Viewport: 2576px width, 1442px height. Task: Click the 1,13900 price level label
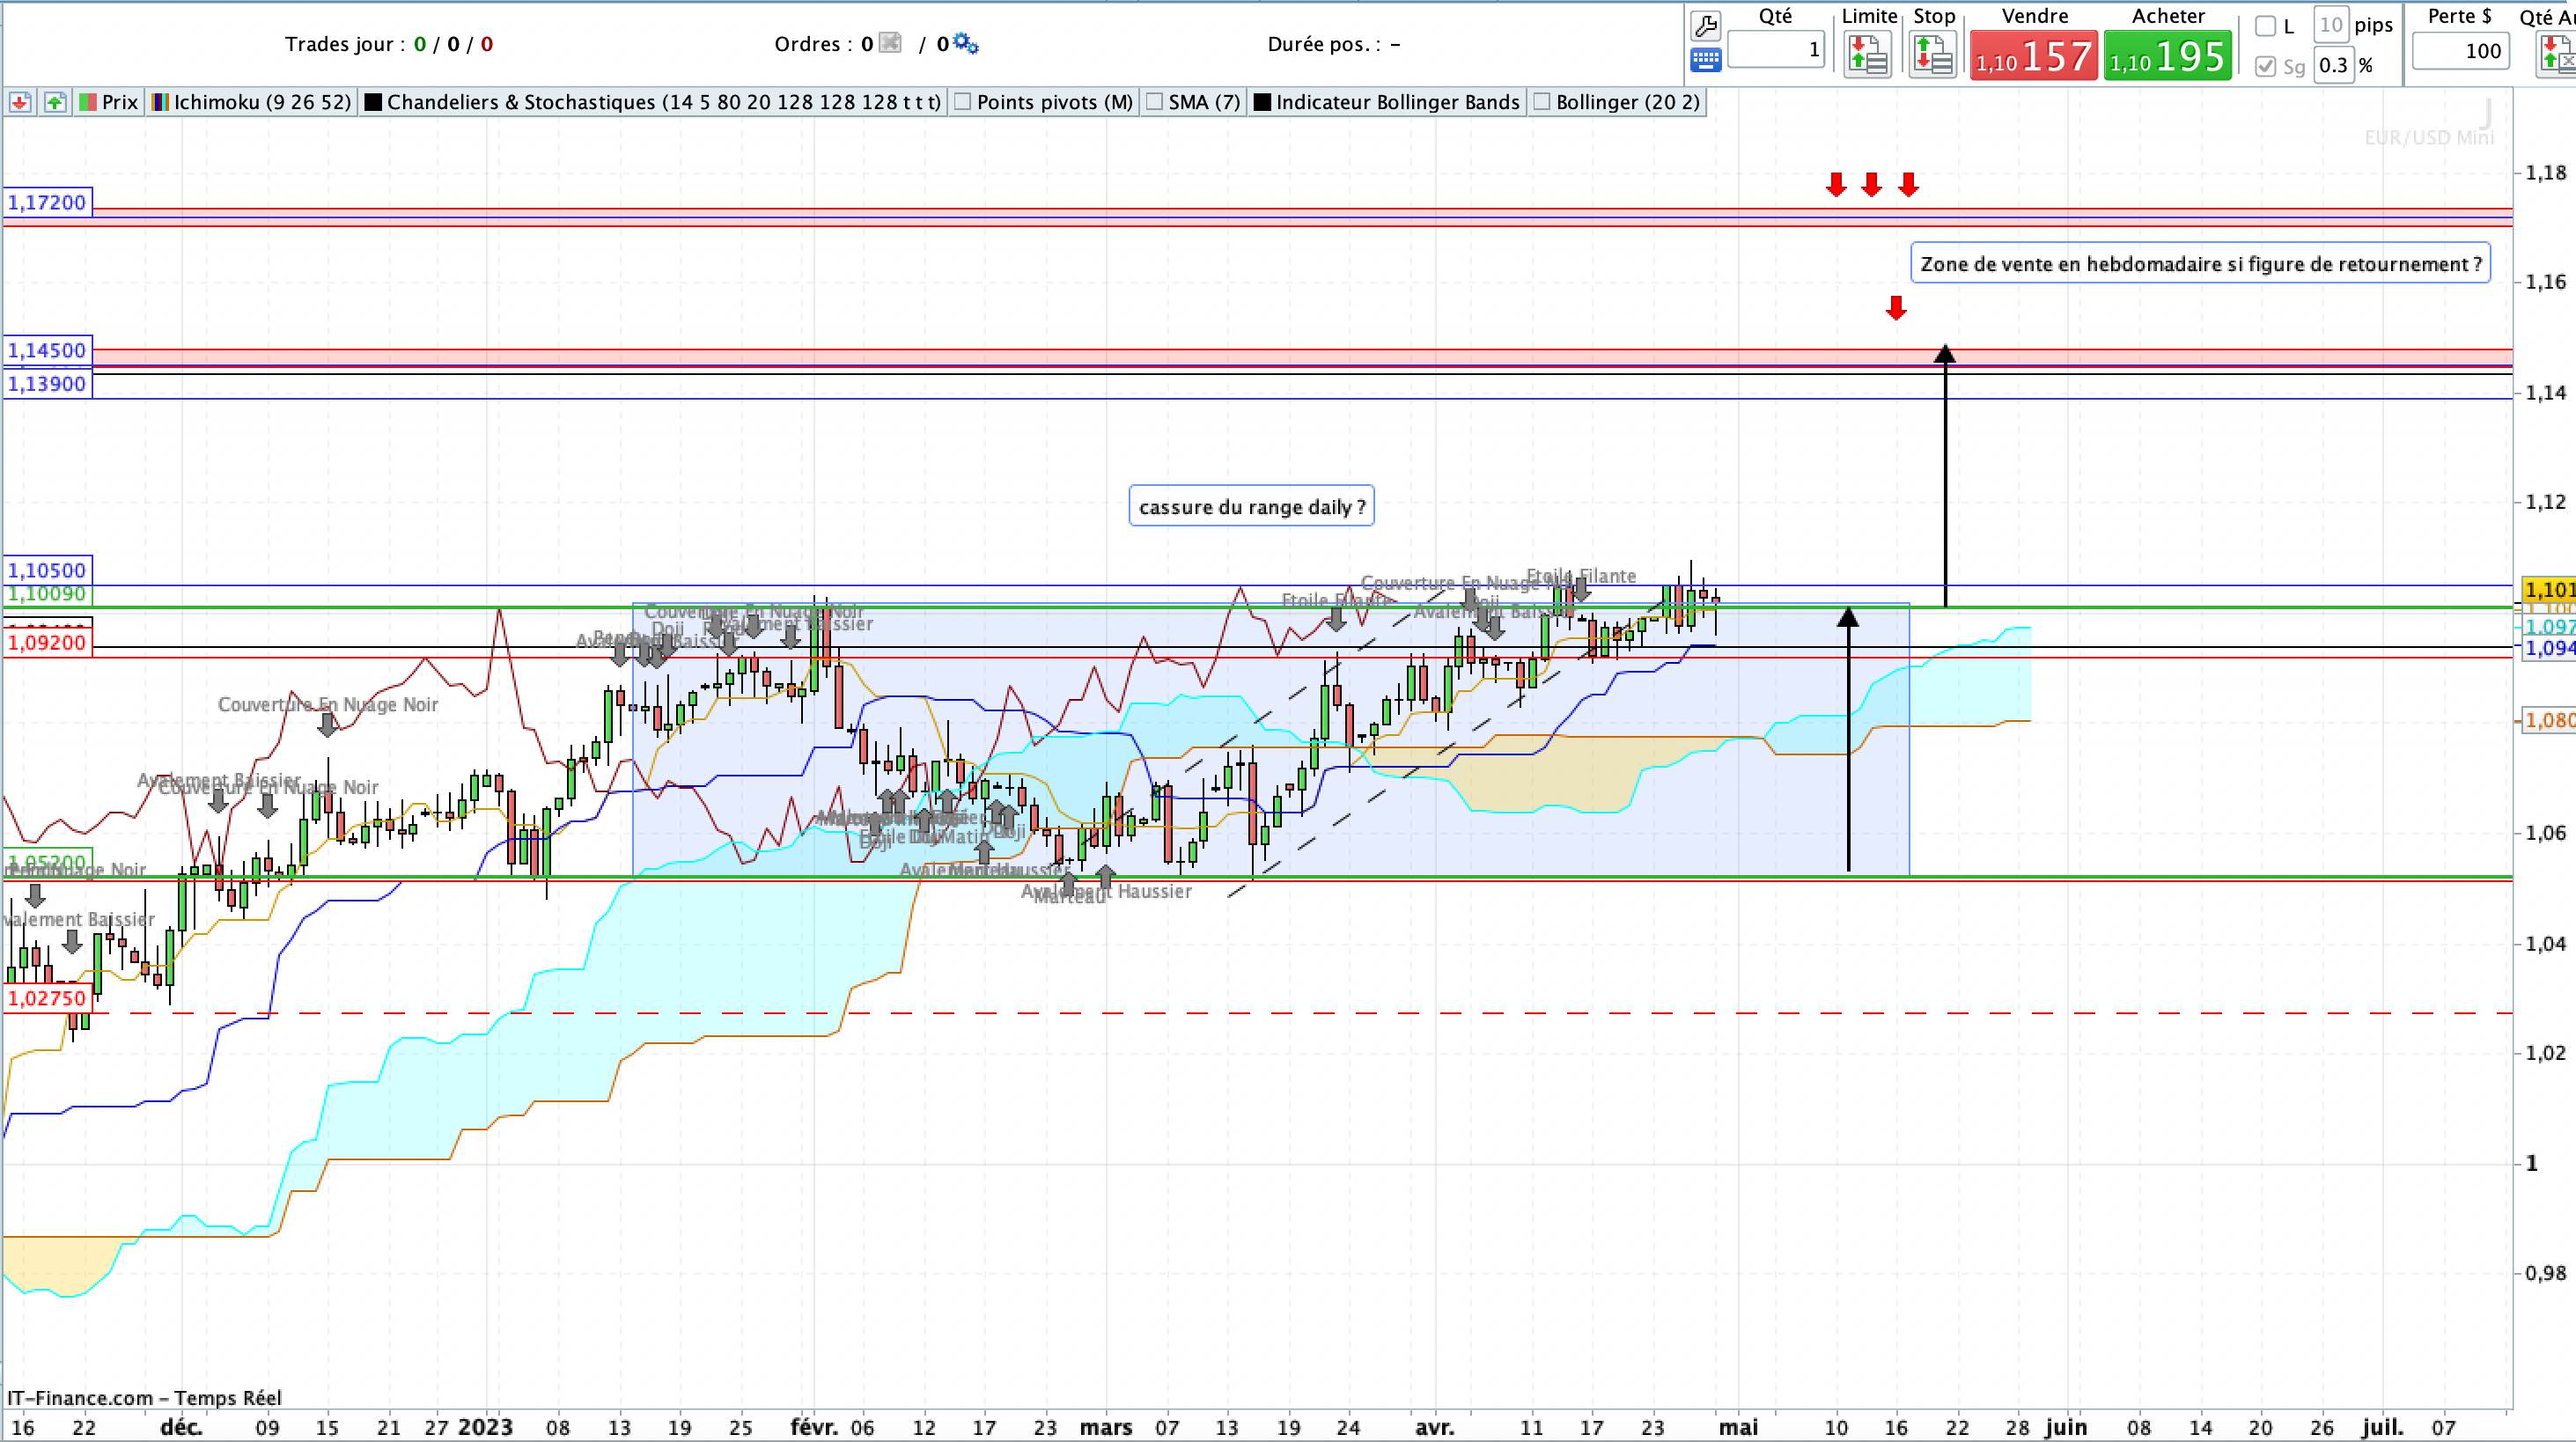[47, 384]
